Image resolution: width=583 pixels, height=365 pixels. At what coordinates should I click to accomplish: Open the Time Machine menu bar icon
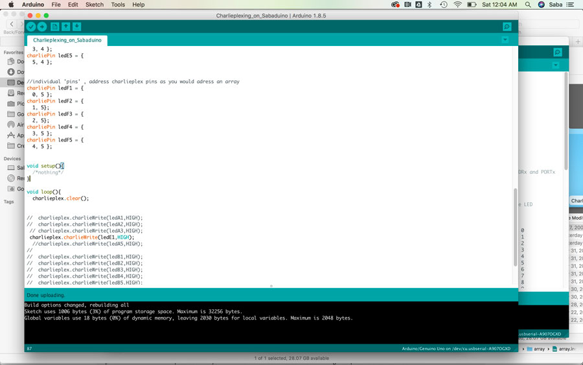point(444,5)
